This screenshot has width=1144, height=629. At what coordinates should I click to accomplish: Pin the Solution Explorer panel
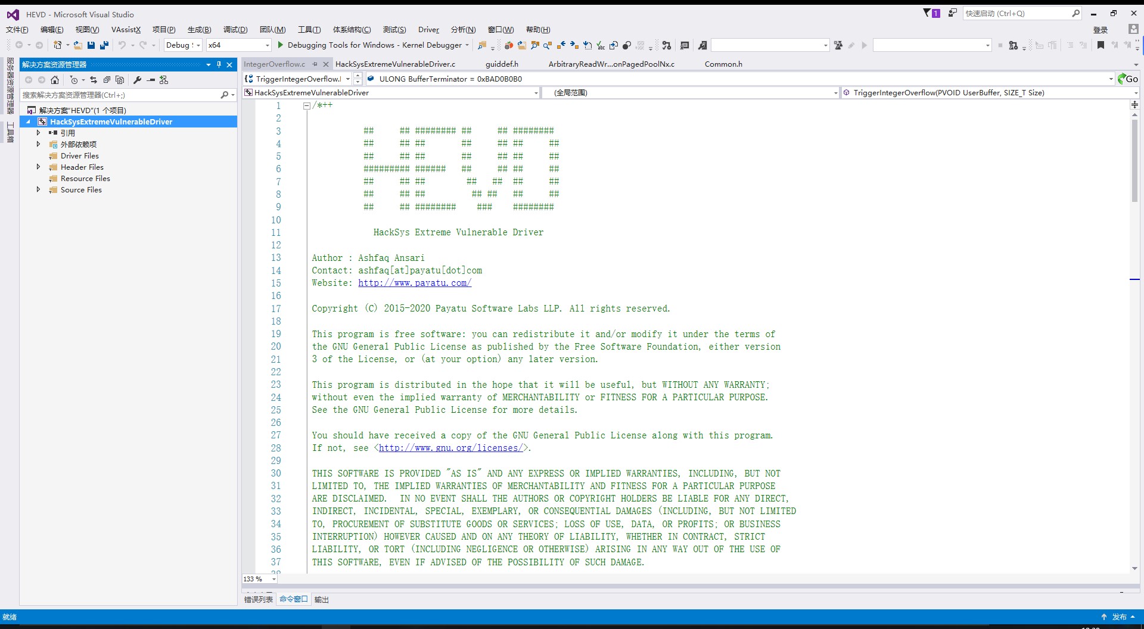click(219, 64)
